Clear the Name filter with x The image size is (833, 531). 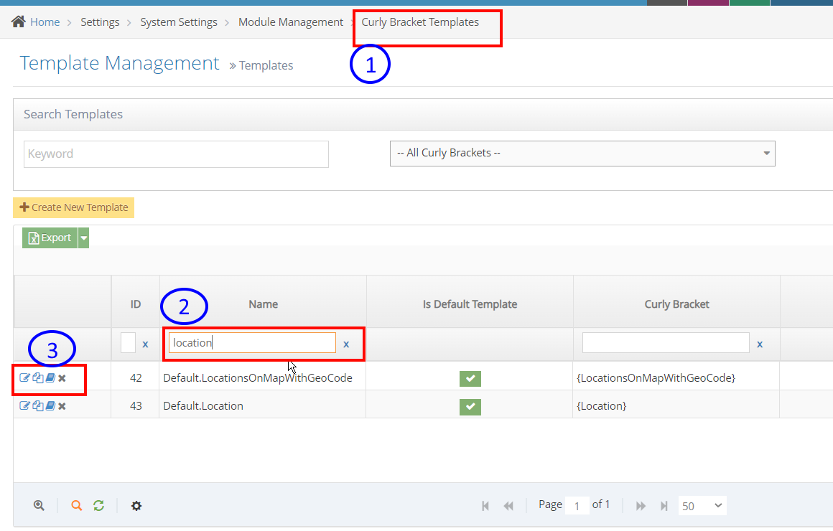[346, 344]
